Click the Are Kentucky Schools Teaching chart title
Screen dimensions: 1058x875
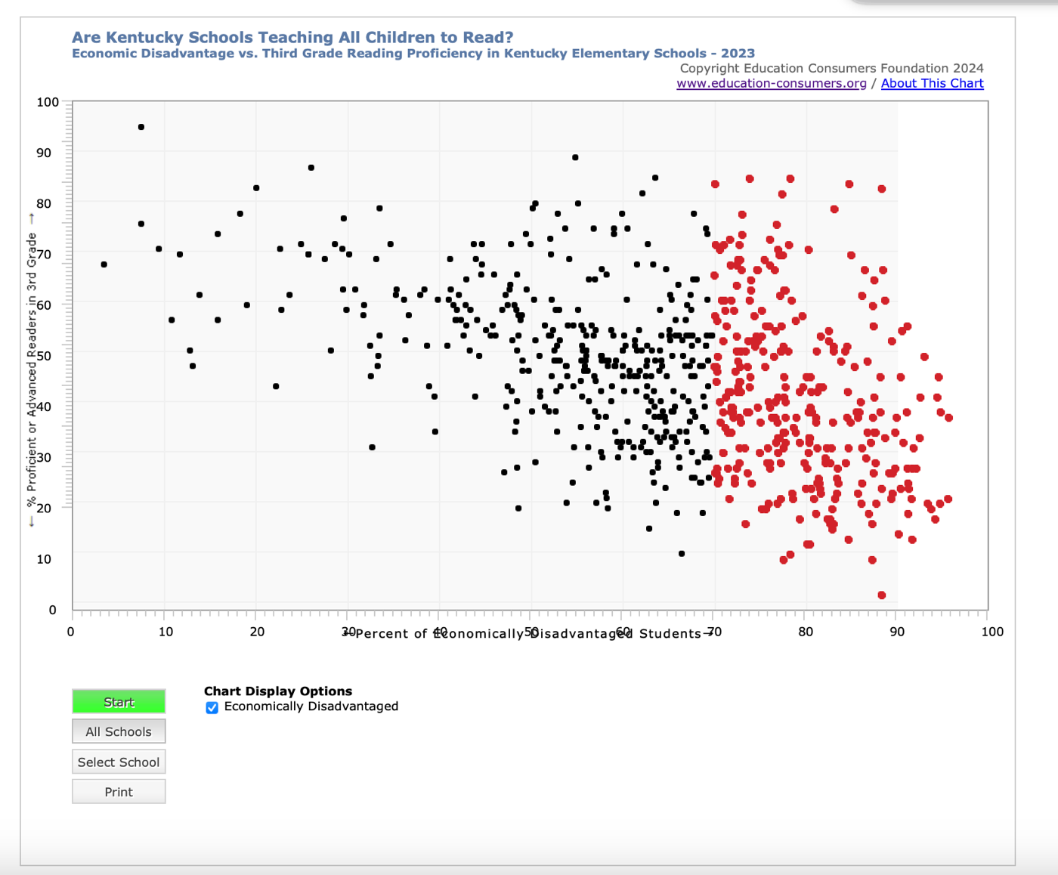pyautogui.click(x=292, y=37)
